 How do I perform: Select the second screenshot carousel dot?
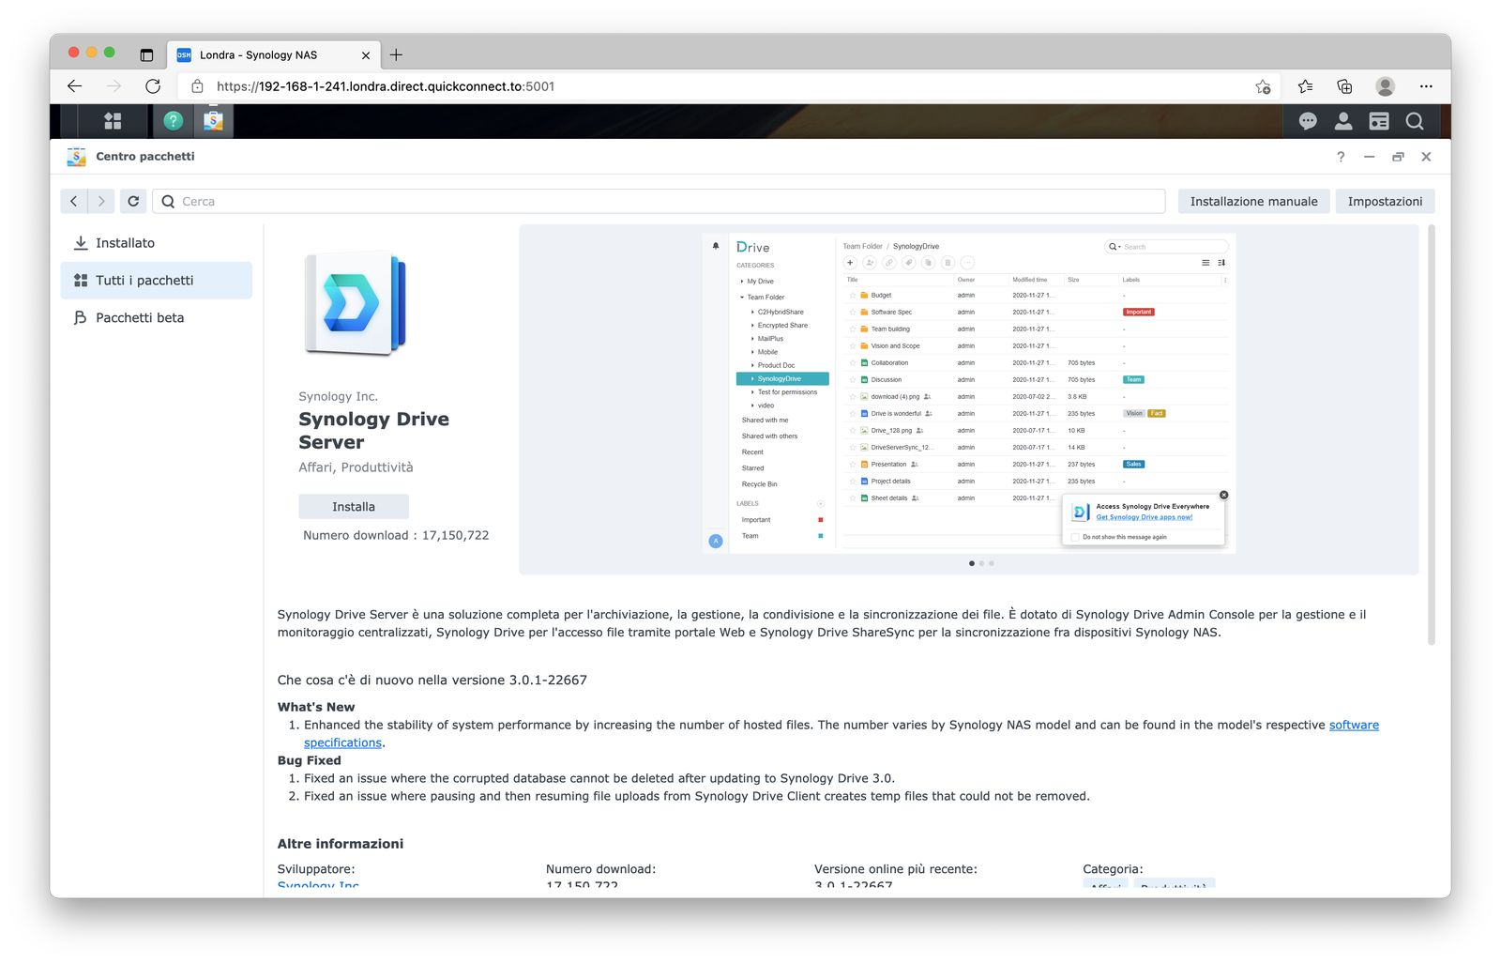981,563
